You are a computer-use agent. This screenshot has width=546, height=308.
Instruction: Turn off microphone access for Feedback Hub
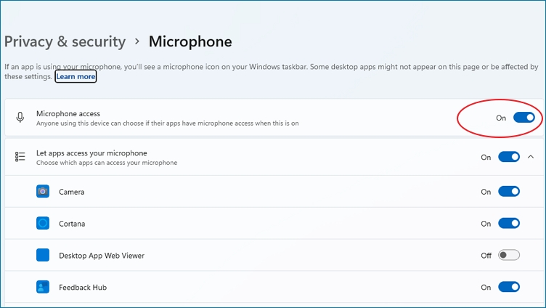click(509, 287)
